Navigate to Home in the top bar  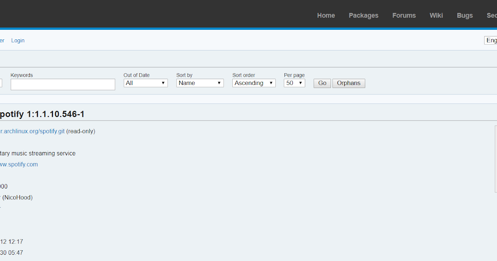(326, 15)
